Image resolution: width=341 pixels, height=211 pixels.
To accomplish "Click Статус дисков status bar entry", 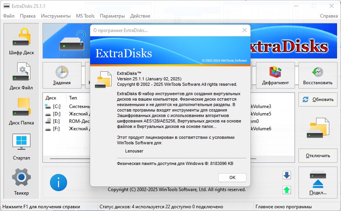I will click(x=161, y=207).
